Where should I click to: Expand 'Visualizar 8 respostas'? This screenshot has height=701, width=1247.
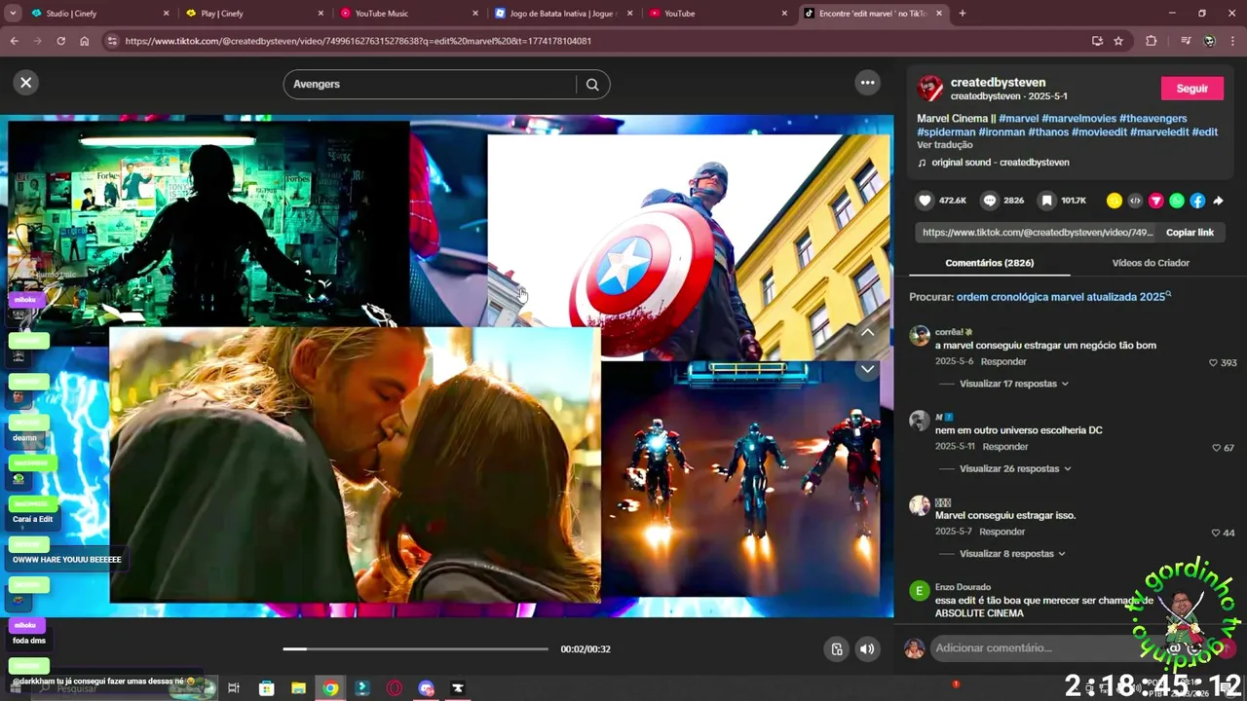pos(1014,554)
